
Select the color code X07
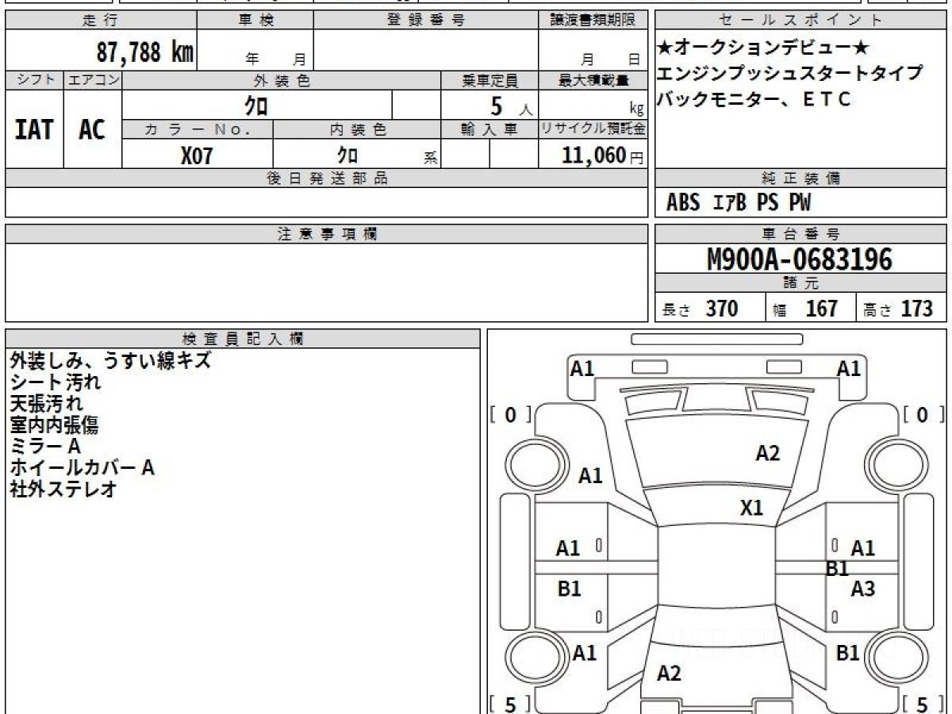(x=197, y=155)
